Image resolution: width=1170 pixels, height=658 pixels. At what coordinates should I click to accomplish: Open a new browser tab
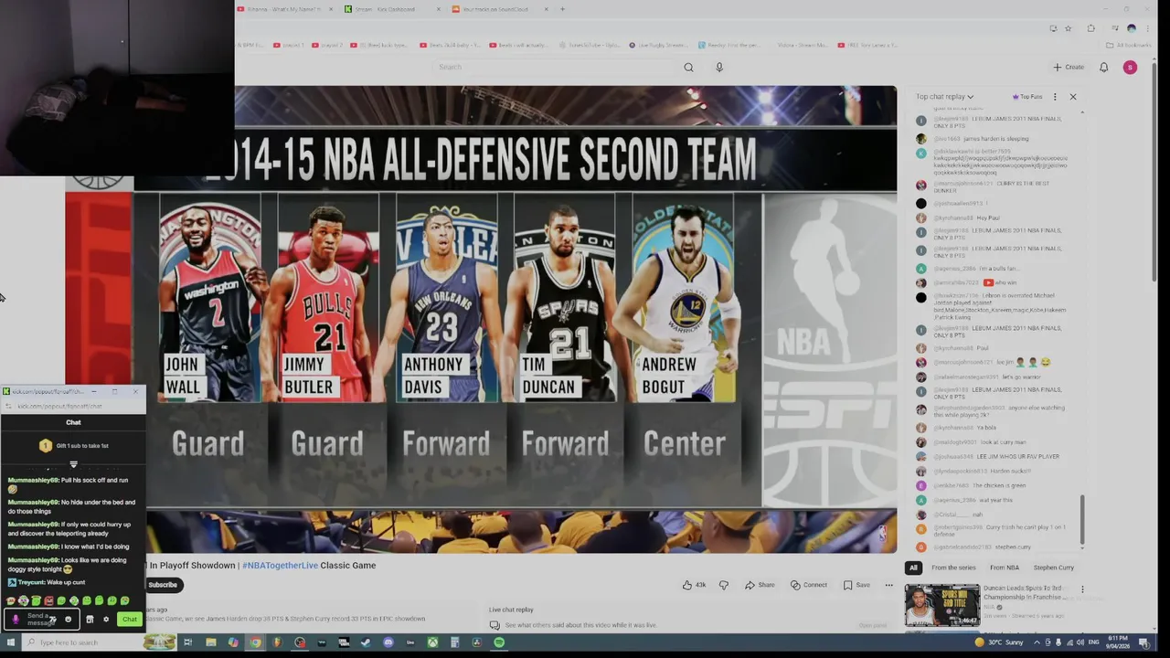562,9
